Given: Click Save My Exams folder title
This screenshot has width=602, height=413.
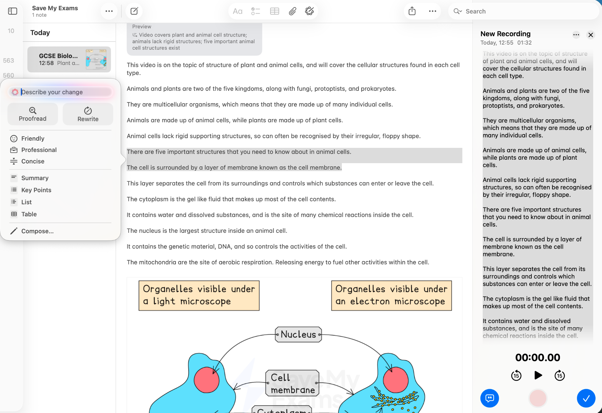Looking at the screenshot, I should pos(55,8).
